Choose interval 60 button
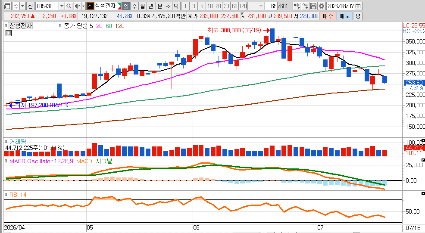Image resolution: width=425 pixels, height=233 pixels. (235, 6)
